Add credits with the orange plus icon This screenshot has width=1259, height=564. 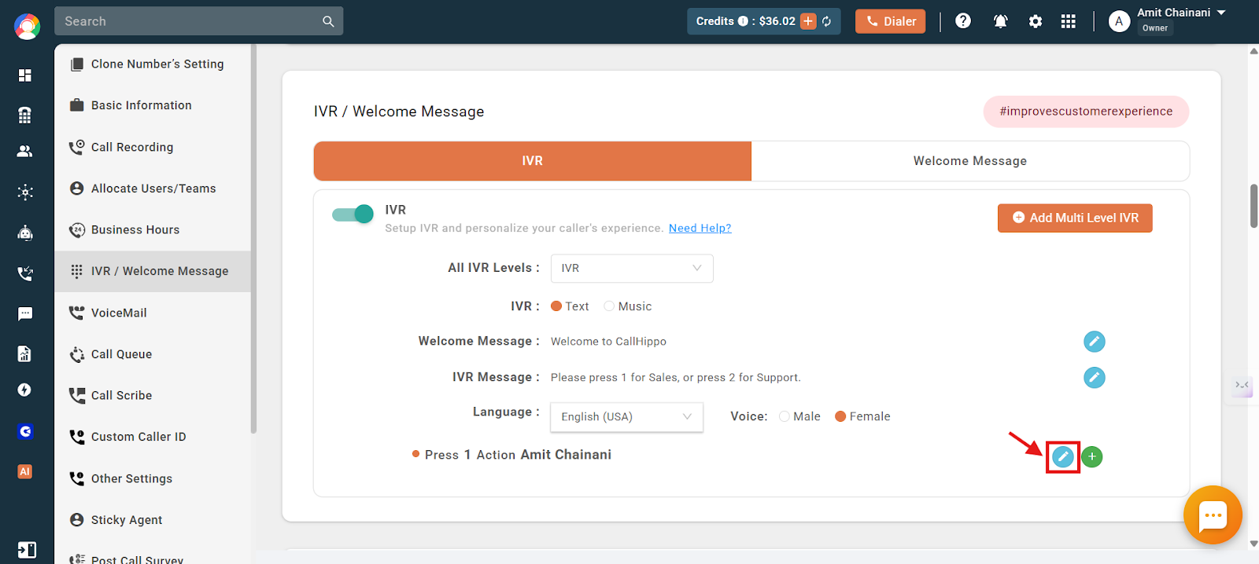pos(808,21)
